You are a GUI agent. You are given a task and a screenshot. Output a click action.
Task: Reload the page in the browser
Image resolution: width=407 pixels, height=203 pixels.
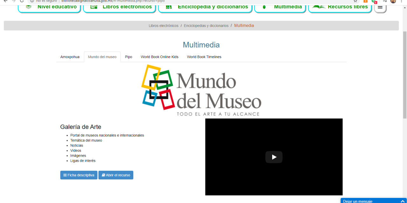click(x=22, y=1)
